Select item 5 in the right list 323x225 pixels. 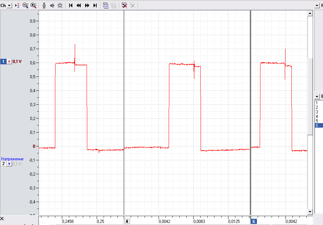319,121
